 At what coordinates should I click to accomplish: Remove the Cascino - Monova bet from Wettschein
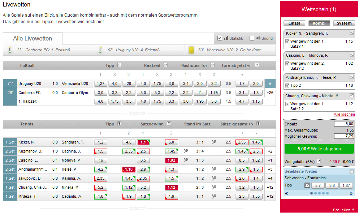tap(351, 55)
